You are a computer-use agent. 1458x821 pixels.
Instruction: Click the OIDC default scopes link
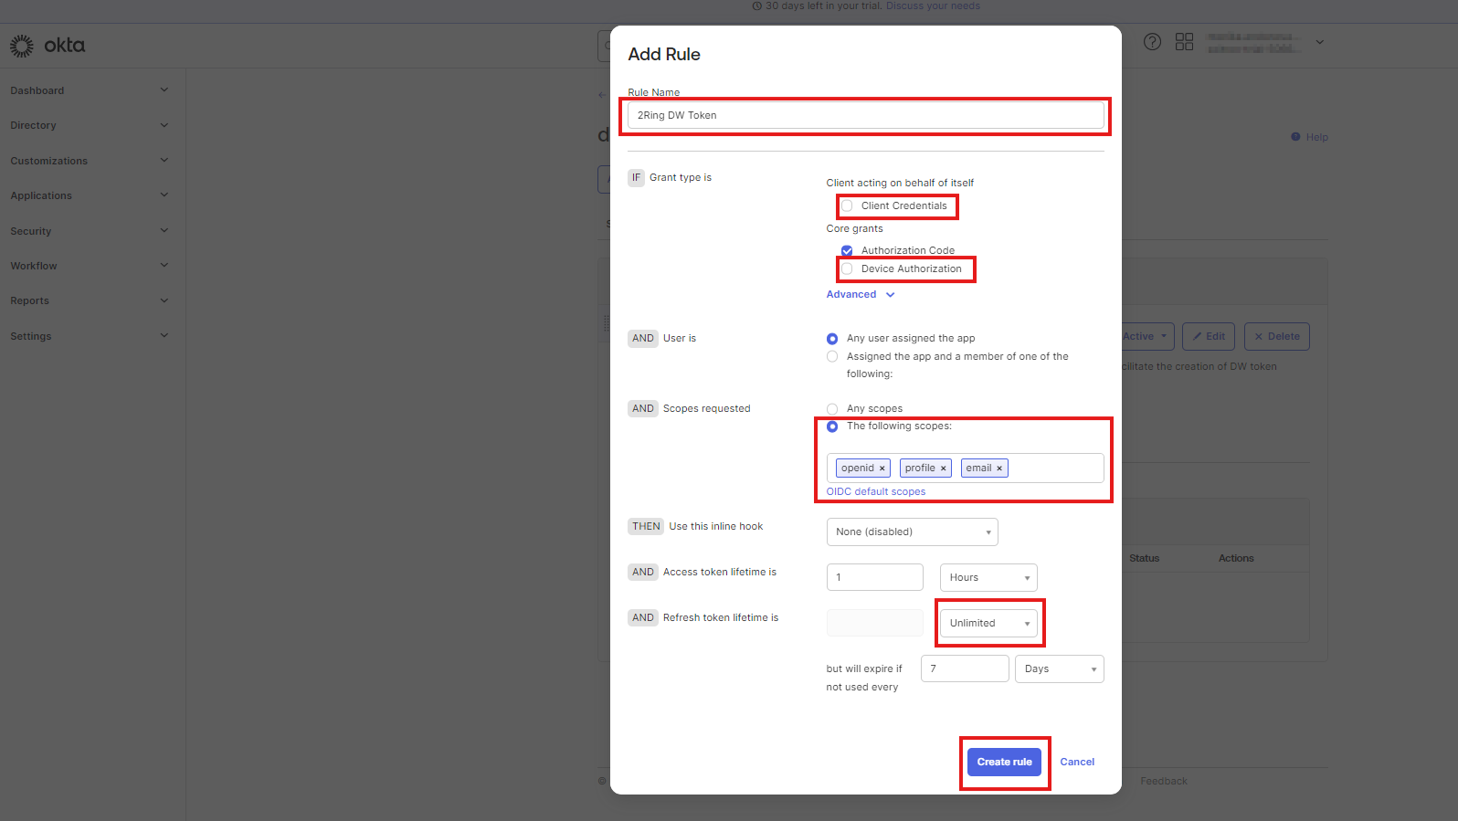pyautogui.click(x=875, y=492)
